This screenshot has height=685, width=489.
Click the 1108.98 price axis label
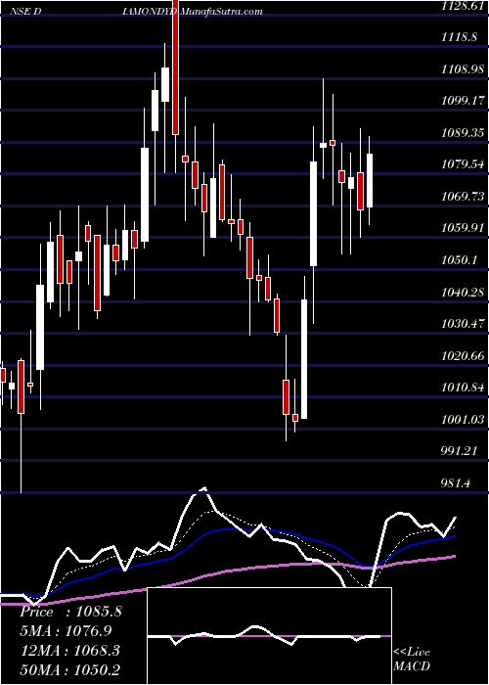(464, 69)
